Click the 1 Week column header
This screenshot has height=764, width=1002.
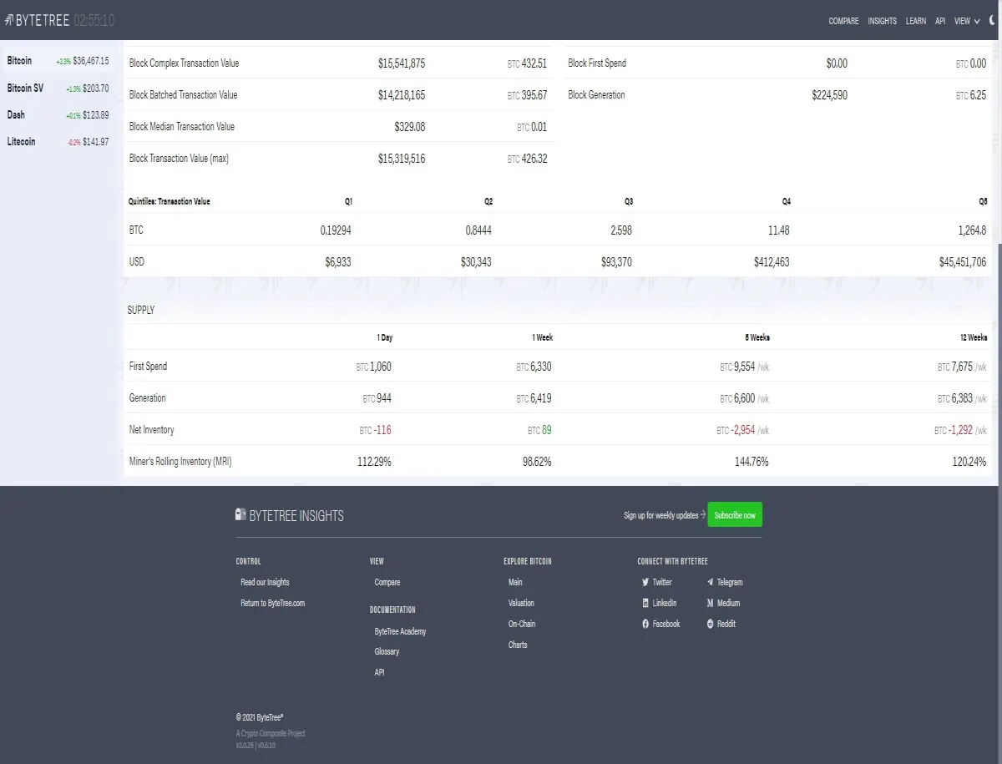pyautogui.click(x=542, y=337)
